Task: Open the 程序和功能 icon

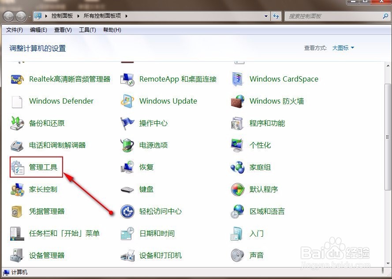Action: 237,123
